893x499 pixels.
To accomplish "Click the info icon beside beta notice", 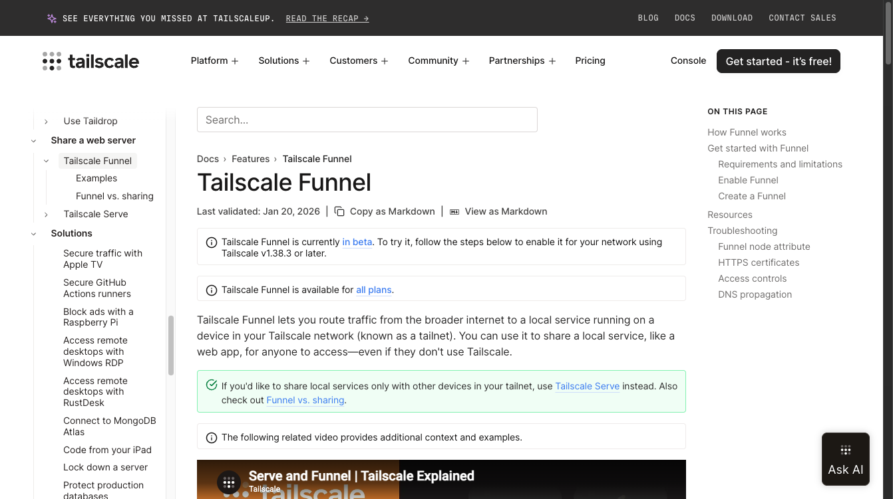I will [x=212, y=243].
